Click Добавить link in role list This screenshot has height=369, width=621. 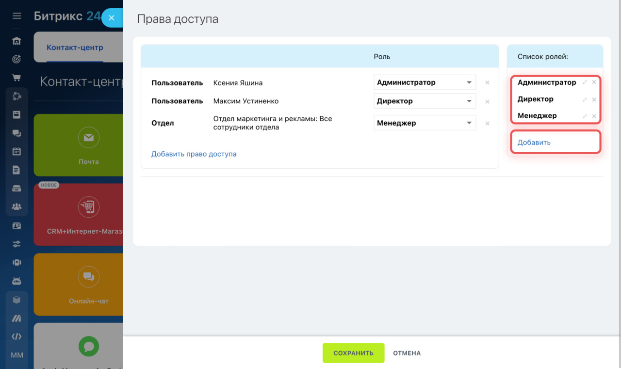point(534,143)
